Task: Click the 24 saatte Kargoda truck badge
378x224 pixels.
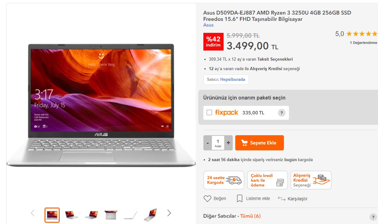Action: (x=224, y=180)
